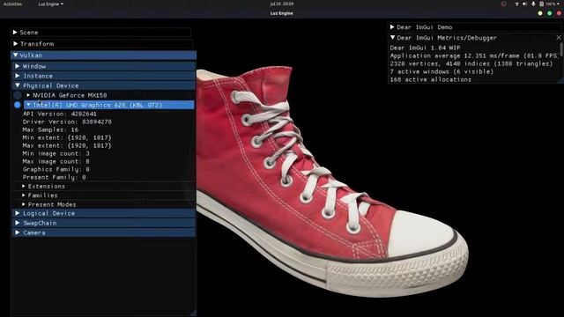Screen dimensions: 564x317
Task: Expand the Window node under Vulkan
Action: click(104, 66)
